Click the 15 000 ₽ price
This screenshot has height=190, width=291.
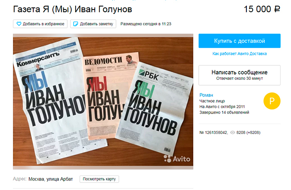point(262,9)
